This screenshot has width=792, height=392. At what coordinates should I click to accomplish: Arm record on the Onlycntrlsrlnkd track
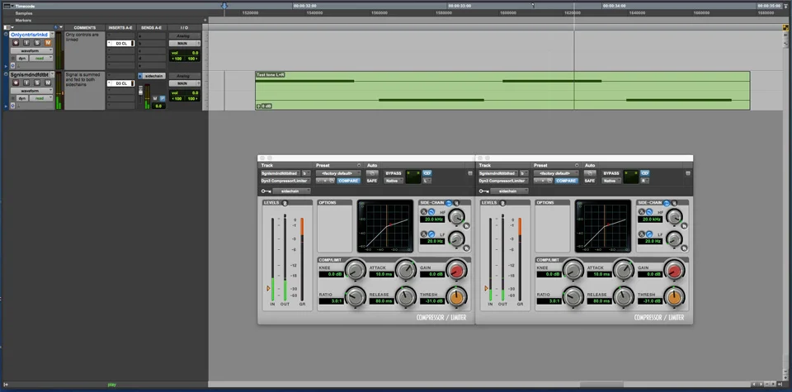(x=16, y=42)
